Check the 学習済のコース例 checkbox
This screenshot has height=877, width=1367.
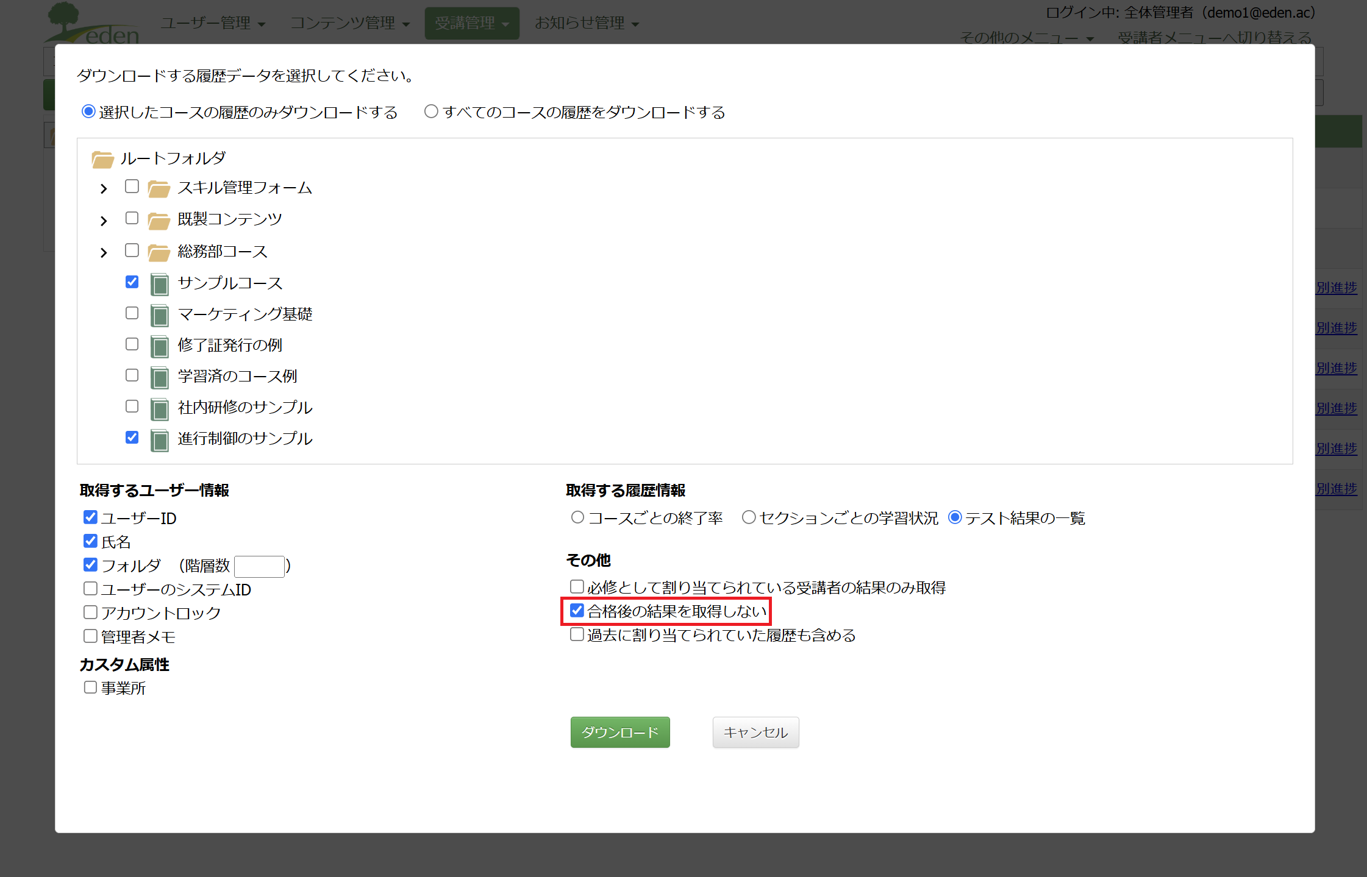(x=132, y=375)
